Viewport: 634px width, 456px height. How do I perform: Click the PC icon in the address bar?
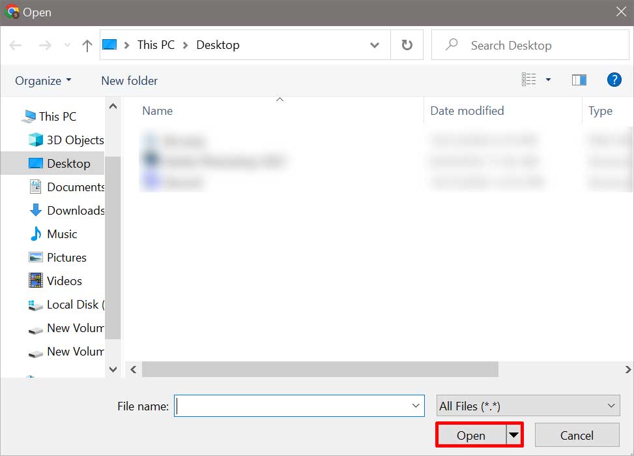109,44
